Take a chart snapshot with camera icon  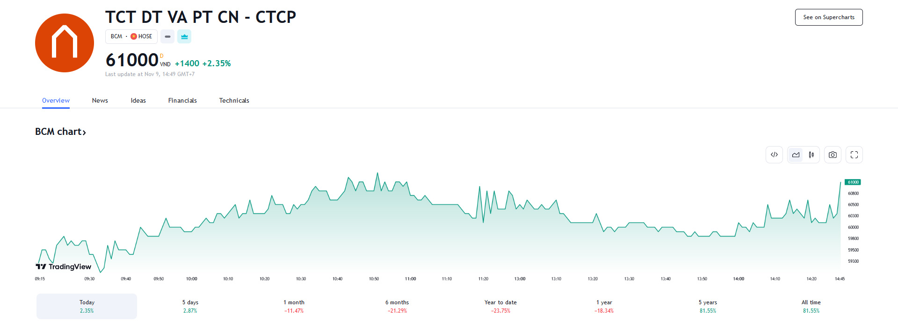833,155
